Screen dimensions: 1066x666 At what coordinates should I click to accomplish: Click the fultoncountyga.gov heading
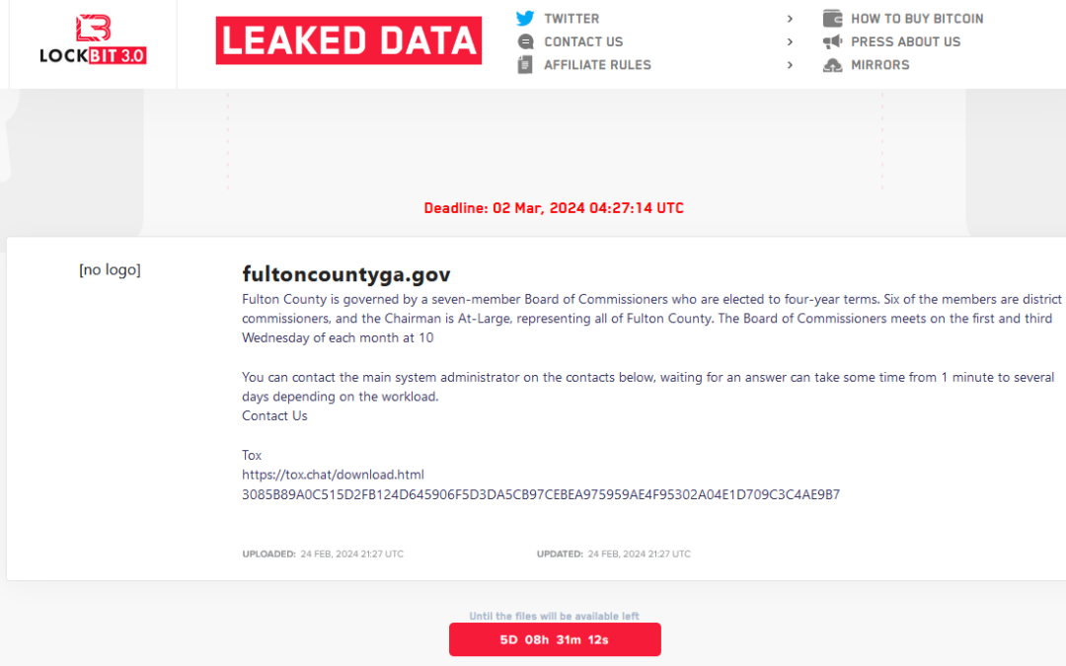[x=346, y=274]
